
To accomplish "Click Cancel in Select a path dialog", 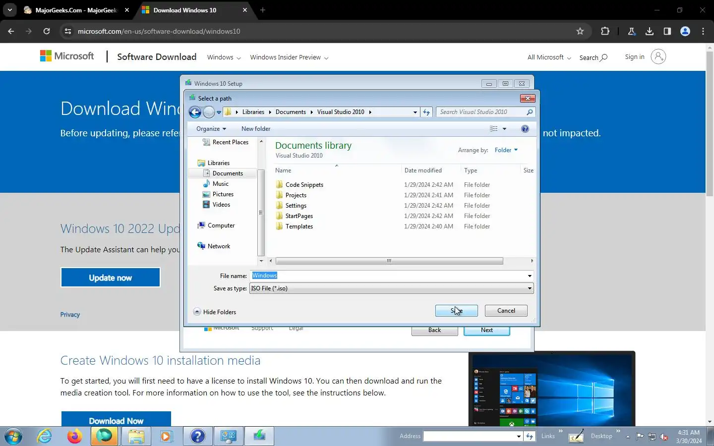I will point(506,311).
